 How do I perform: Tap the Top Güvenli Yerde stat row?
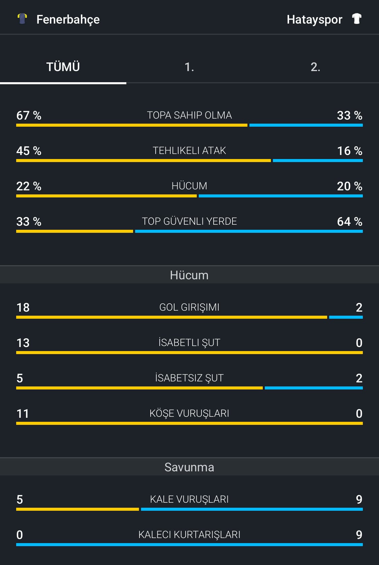coord(189,223)
